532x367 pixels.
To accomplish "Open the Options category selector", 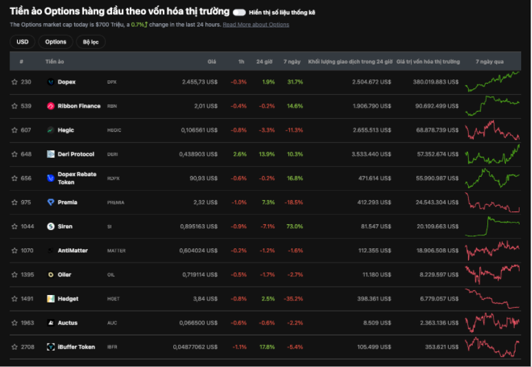I will pos(56,42).
